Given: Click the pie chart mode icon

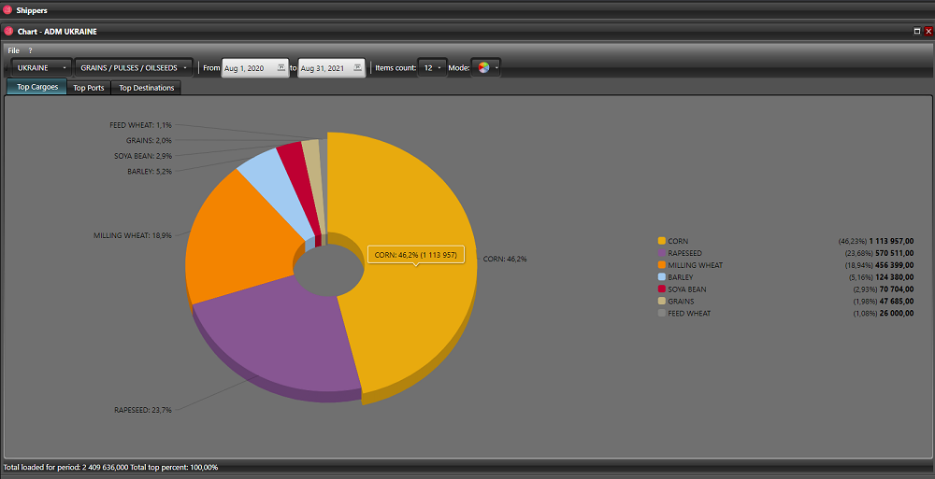Looking at the screenshot, I should (x=483, y=68).
